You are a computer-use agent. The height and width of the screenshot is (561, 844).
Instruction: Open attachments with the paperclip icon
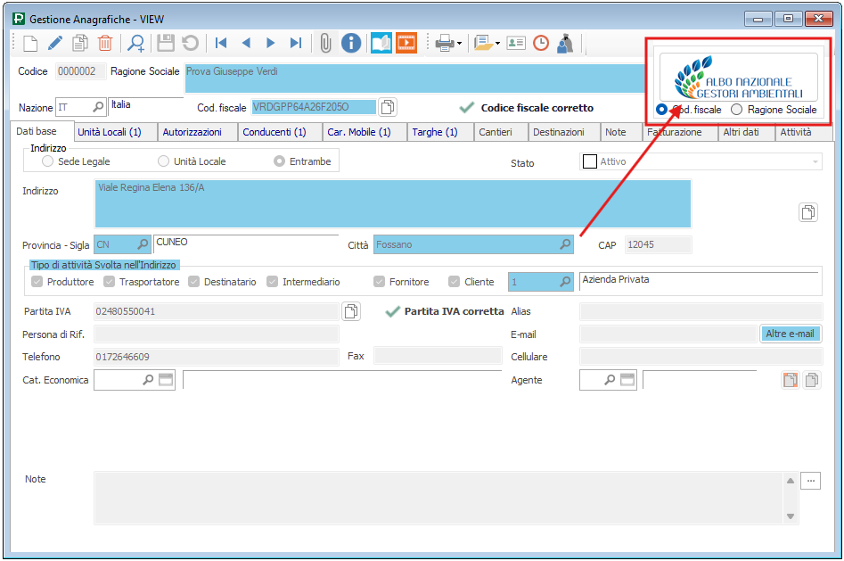[325, 43]
